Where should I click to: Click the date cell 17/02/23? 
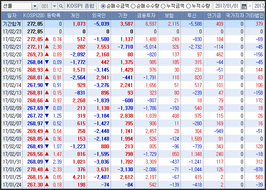point(12,31)
